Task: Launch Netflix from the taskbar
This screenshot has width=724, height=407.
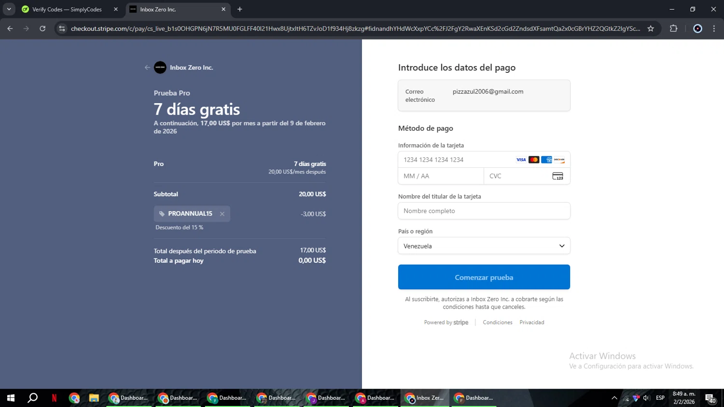Action: [54, 398]
